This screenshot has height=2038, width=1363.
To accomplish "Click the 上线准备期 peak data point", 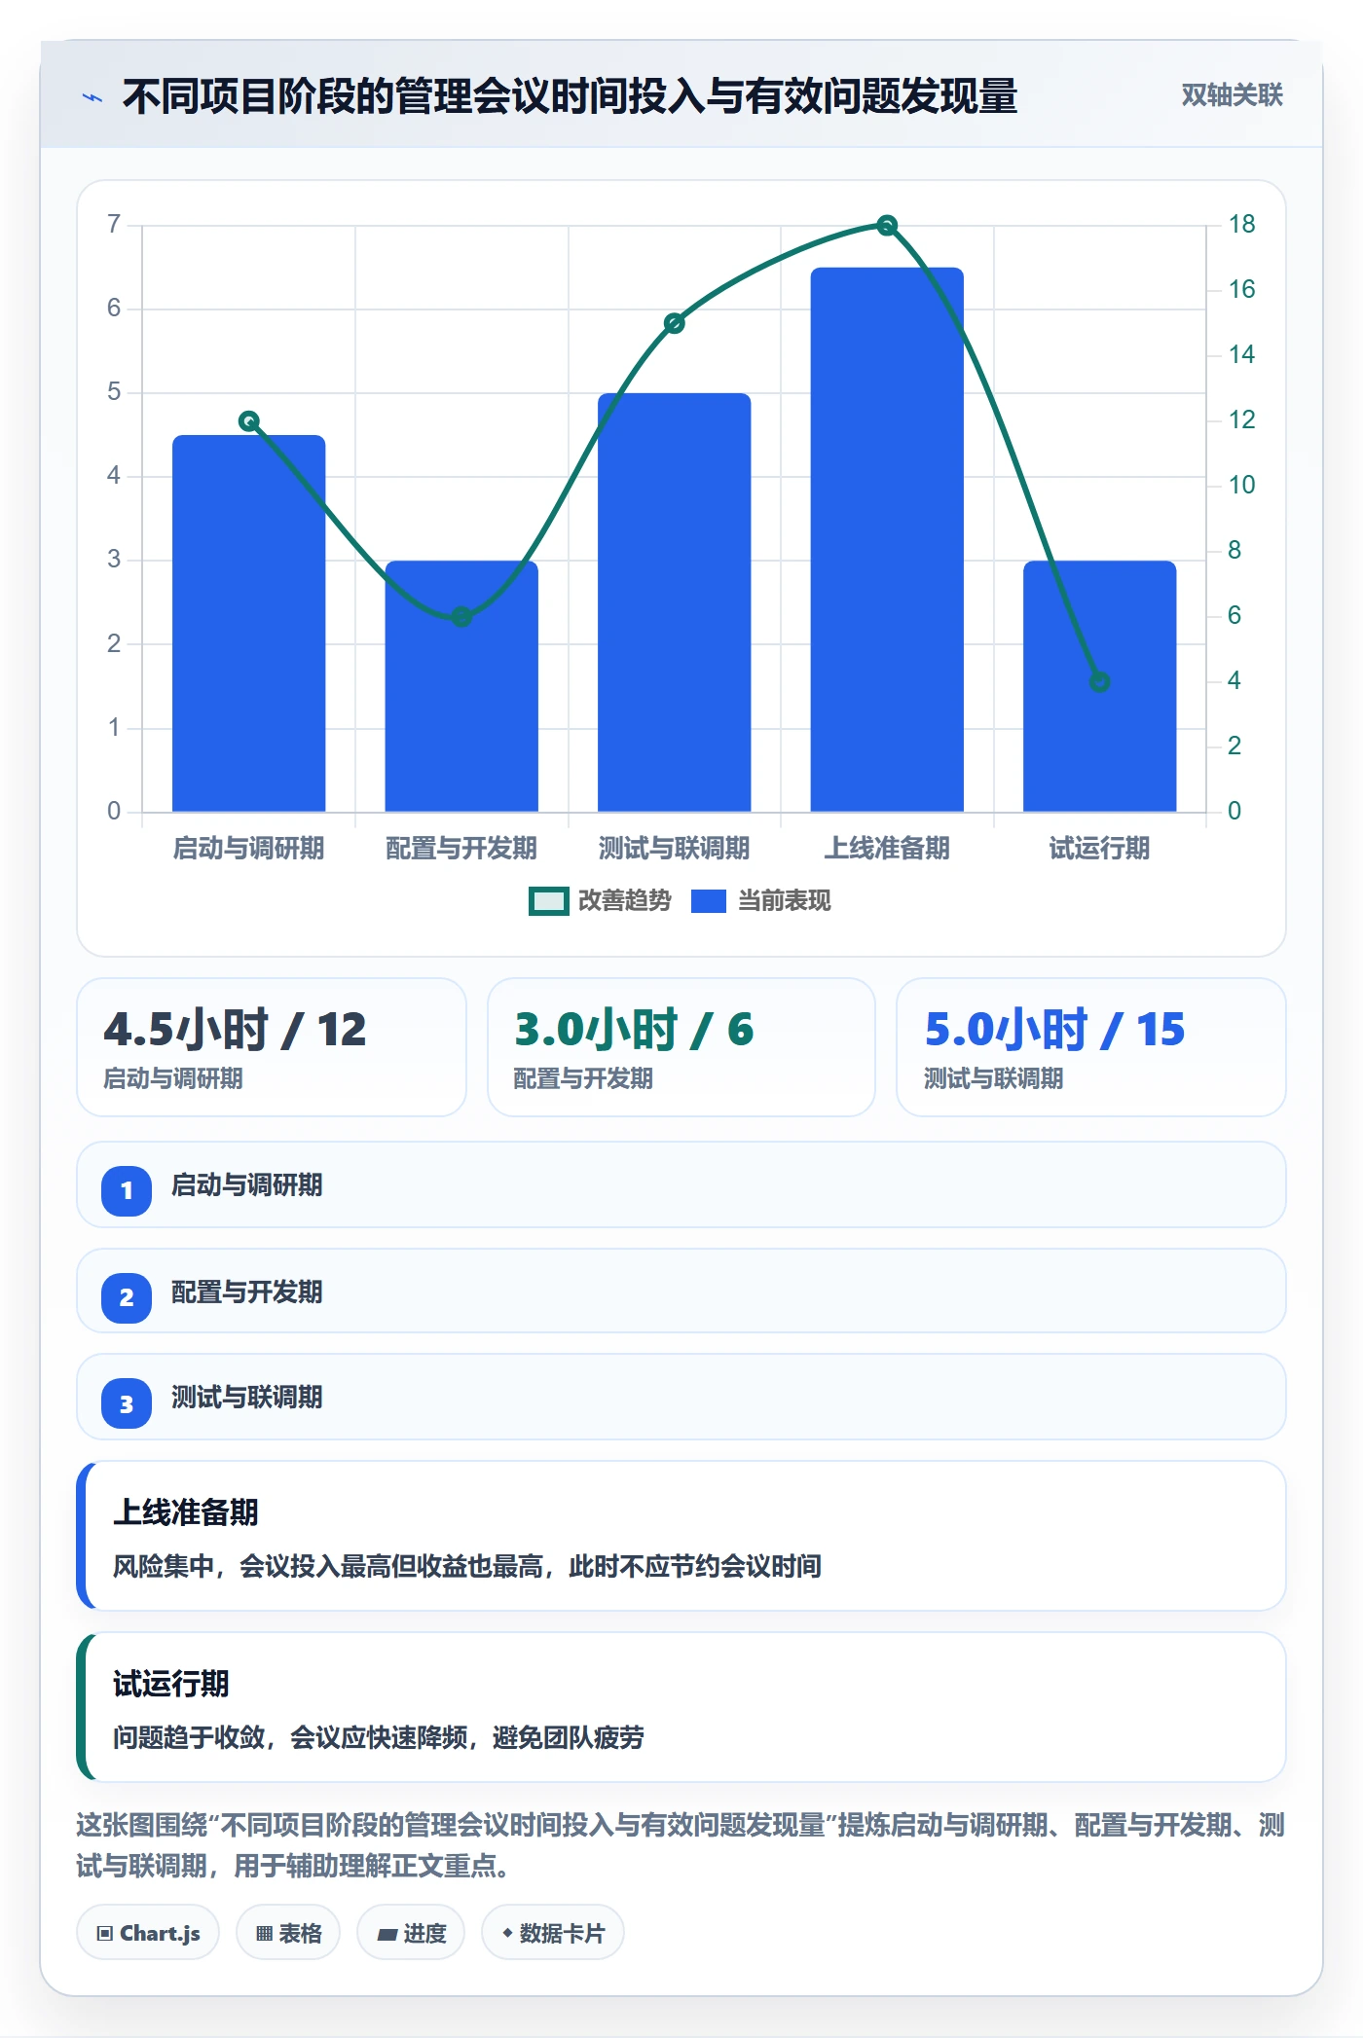I will (x=887, y=226).
